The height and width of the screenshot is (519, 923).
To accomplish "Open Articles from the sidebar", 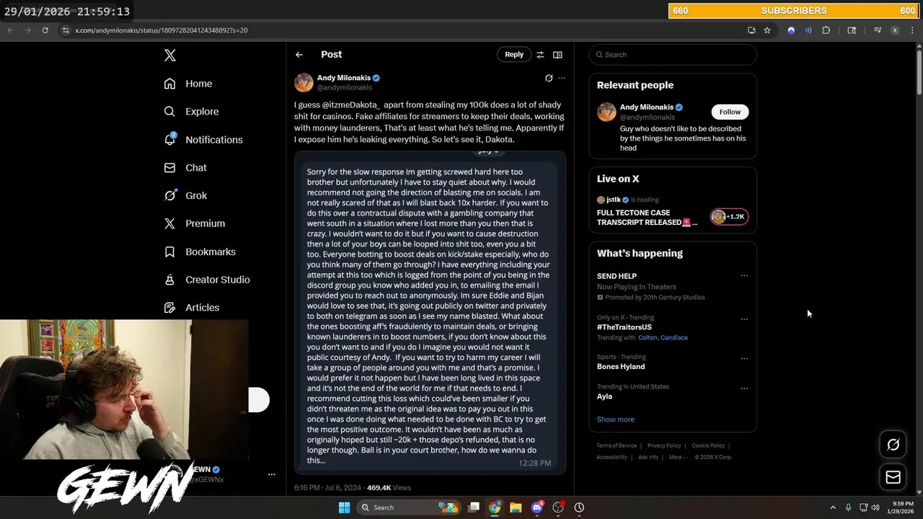I will (192, 307).
